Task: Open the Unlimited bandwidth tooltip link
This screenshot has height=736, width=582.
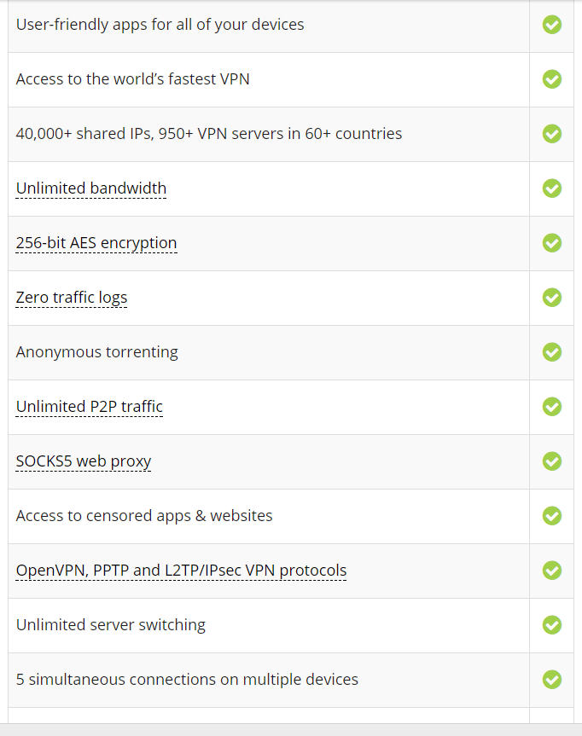Action: pyautogui.click(x=91, y=188)
